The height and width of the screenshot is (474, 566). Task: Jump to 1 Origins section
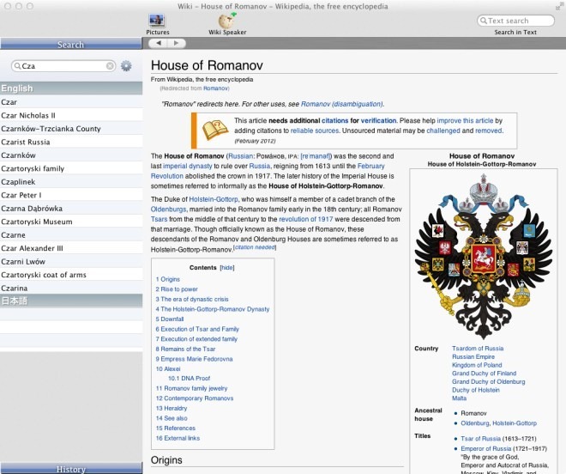[168, 279]
